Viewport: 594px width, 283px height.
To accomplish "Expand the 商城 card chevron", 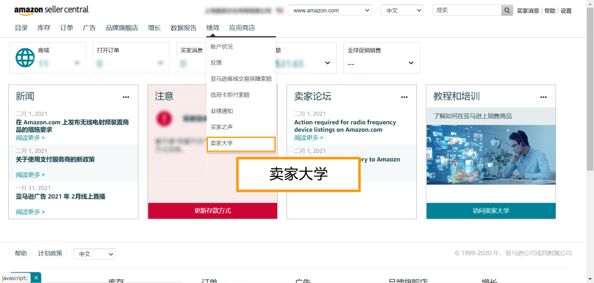I will point(78,63).
